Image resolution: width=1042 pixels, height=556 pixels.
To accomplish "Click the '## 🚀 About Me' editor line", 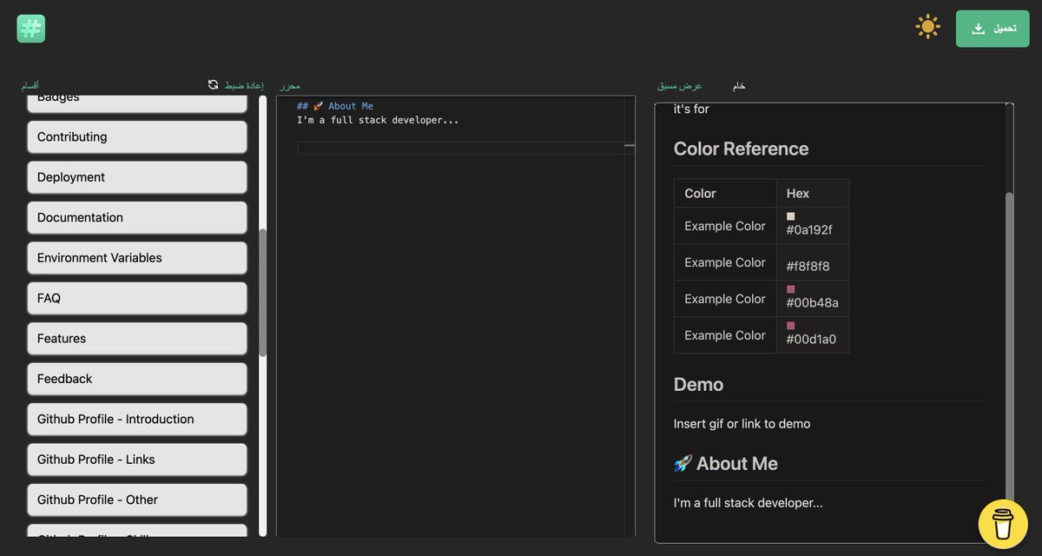I will tap(335, 106).
